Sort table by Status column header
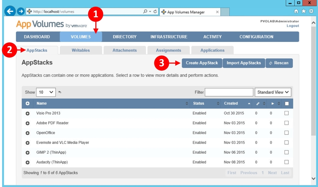 point(205,104)
